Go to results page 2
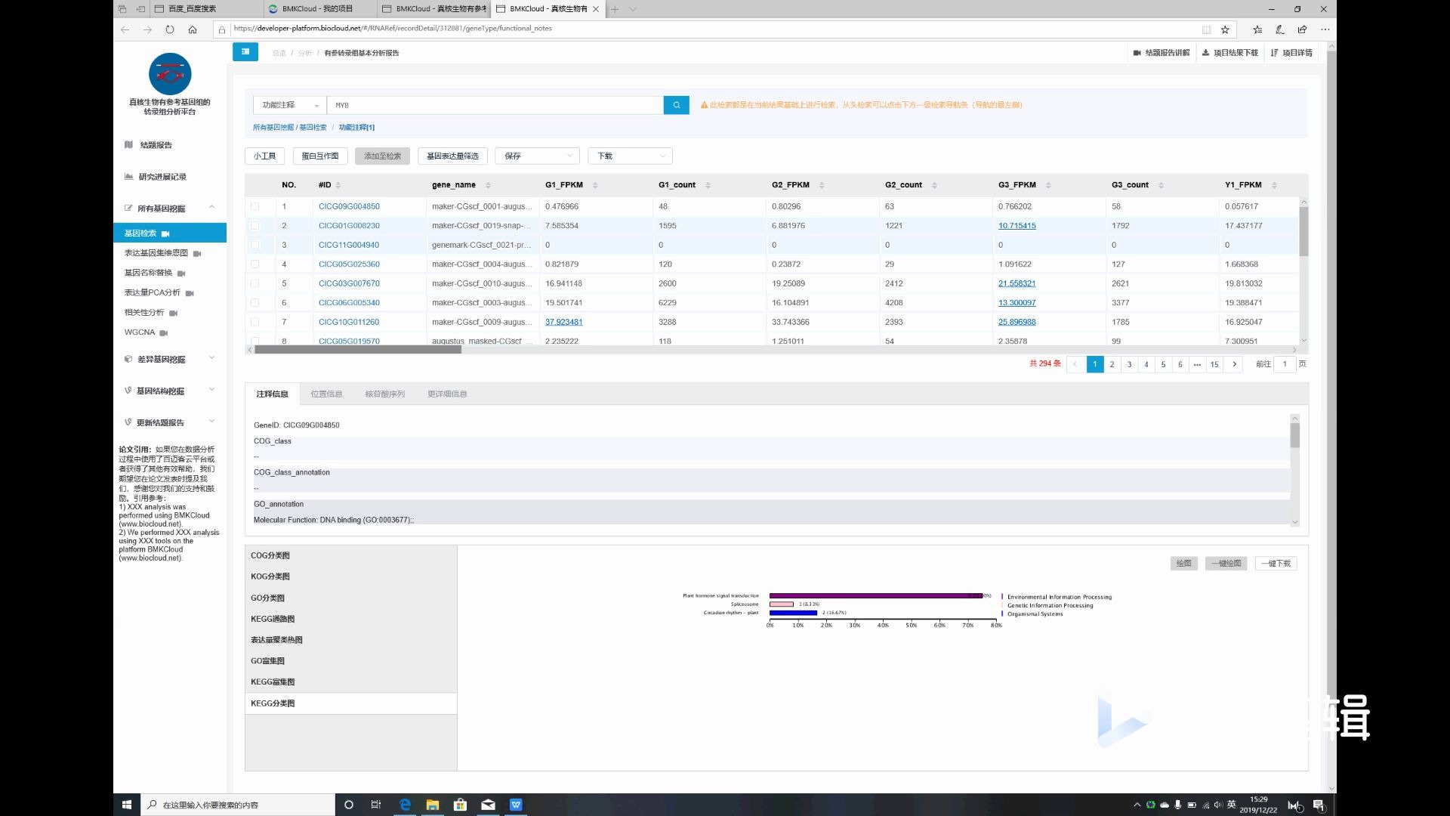This screenshot has width=1450, height=816. (1112, 364)
